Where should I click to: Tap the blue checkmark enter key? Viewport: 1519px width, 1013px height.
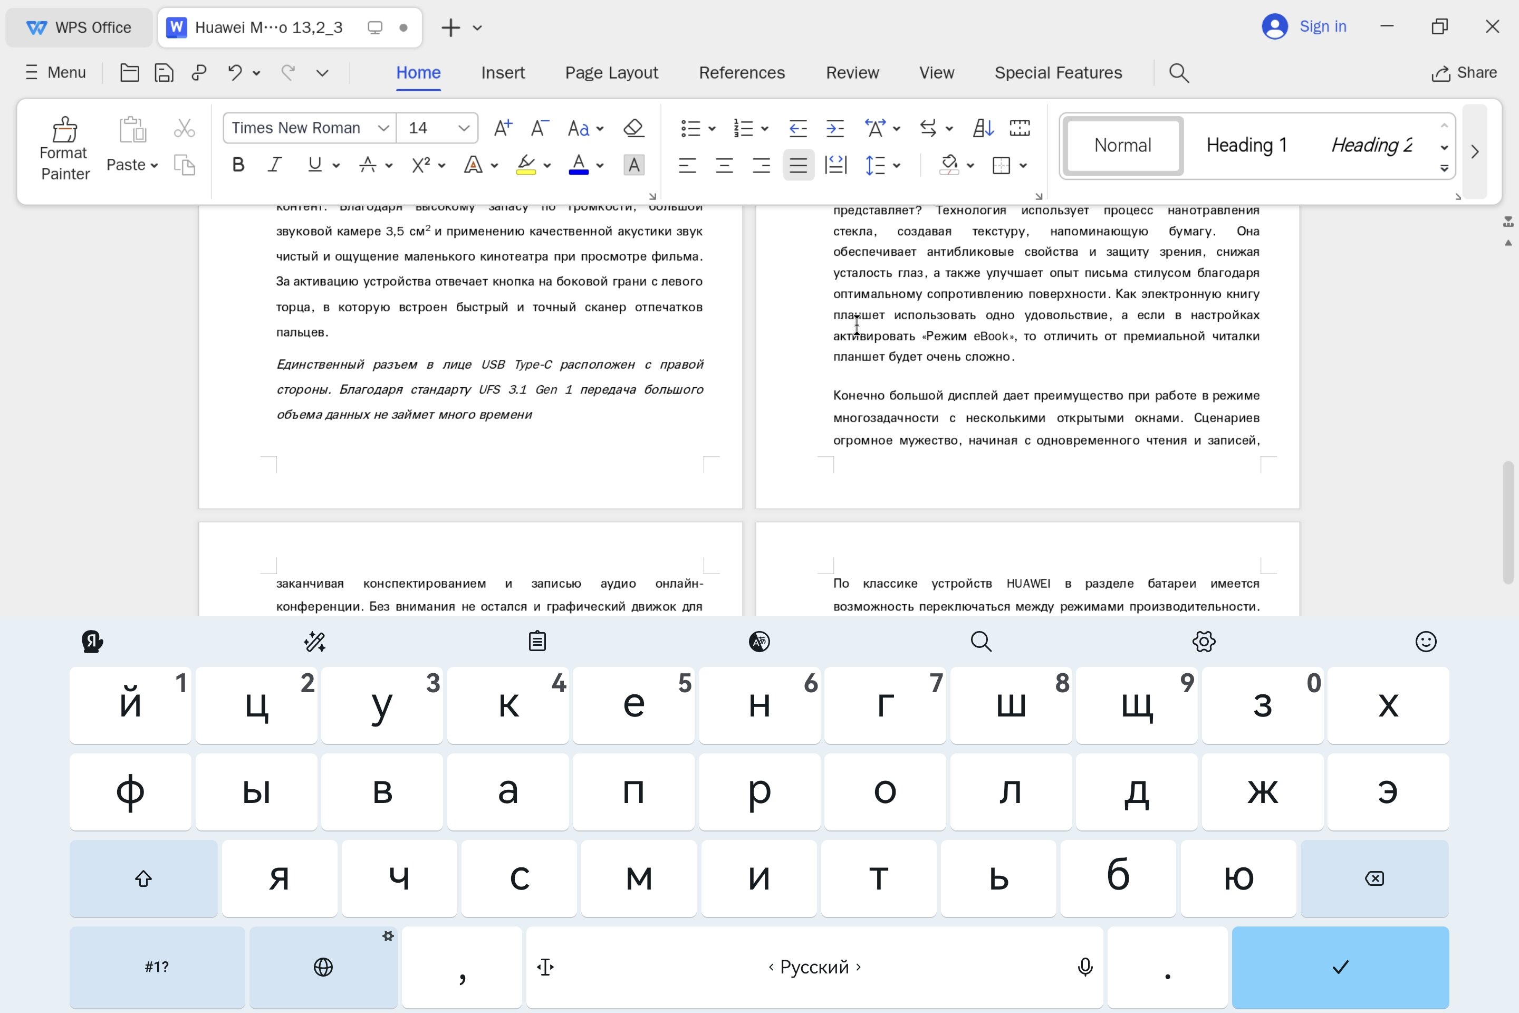[1340, 967]
